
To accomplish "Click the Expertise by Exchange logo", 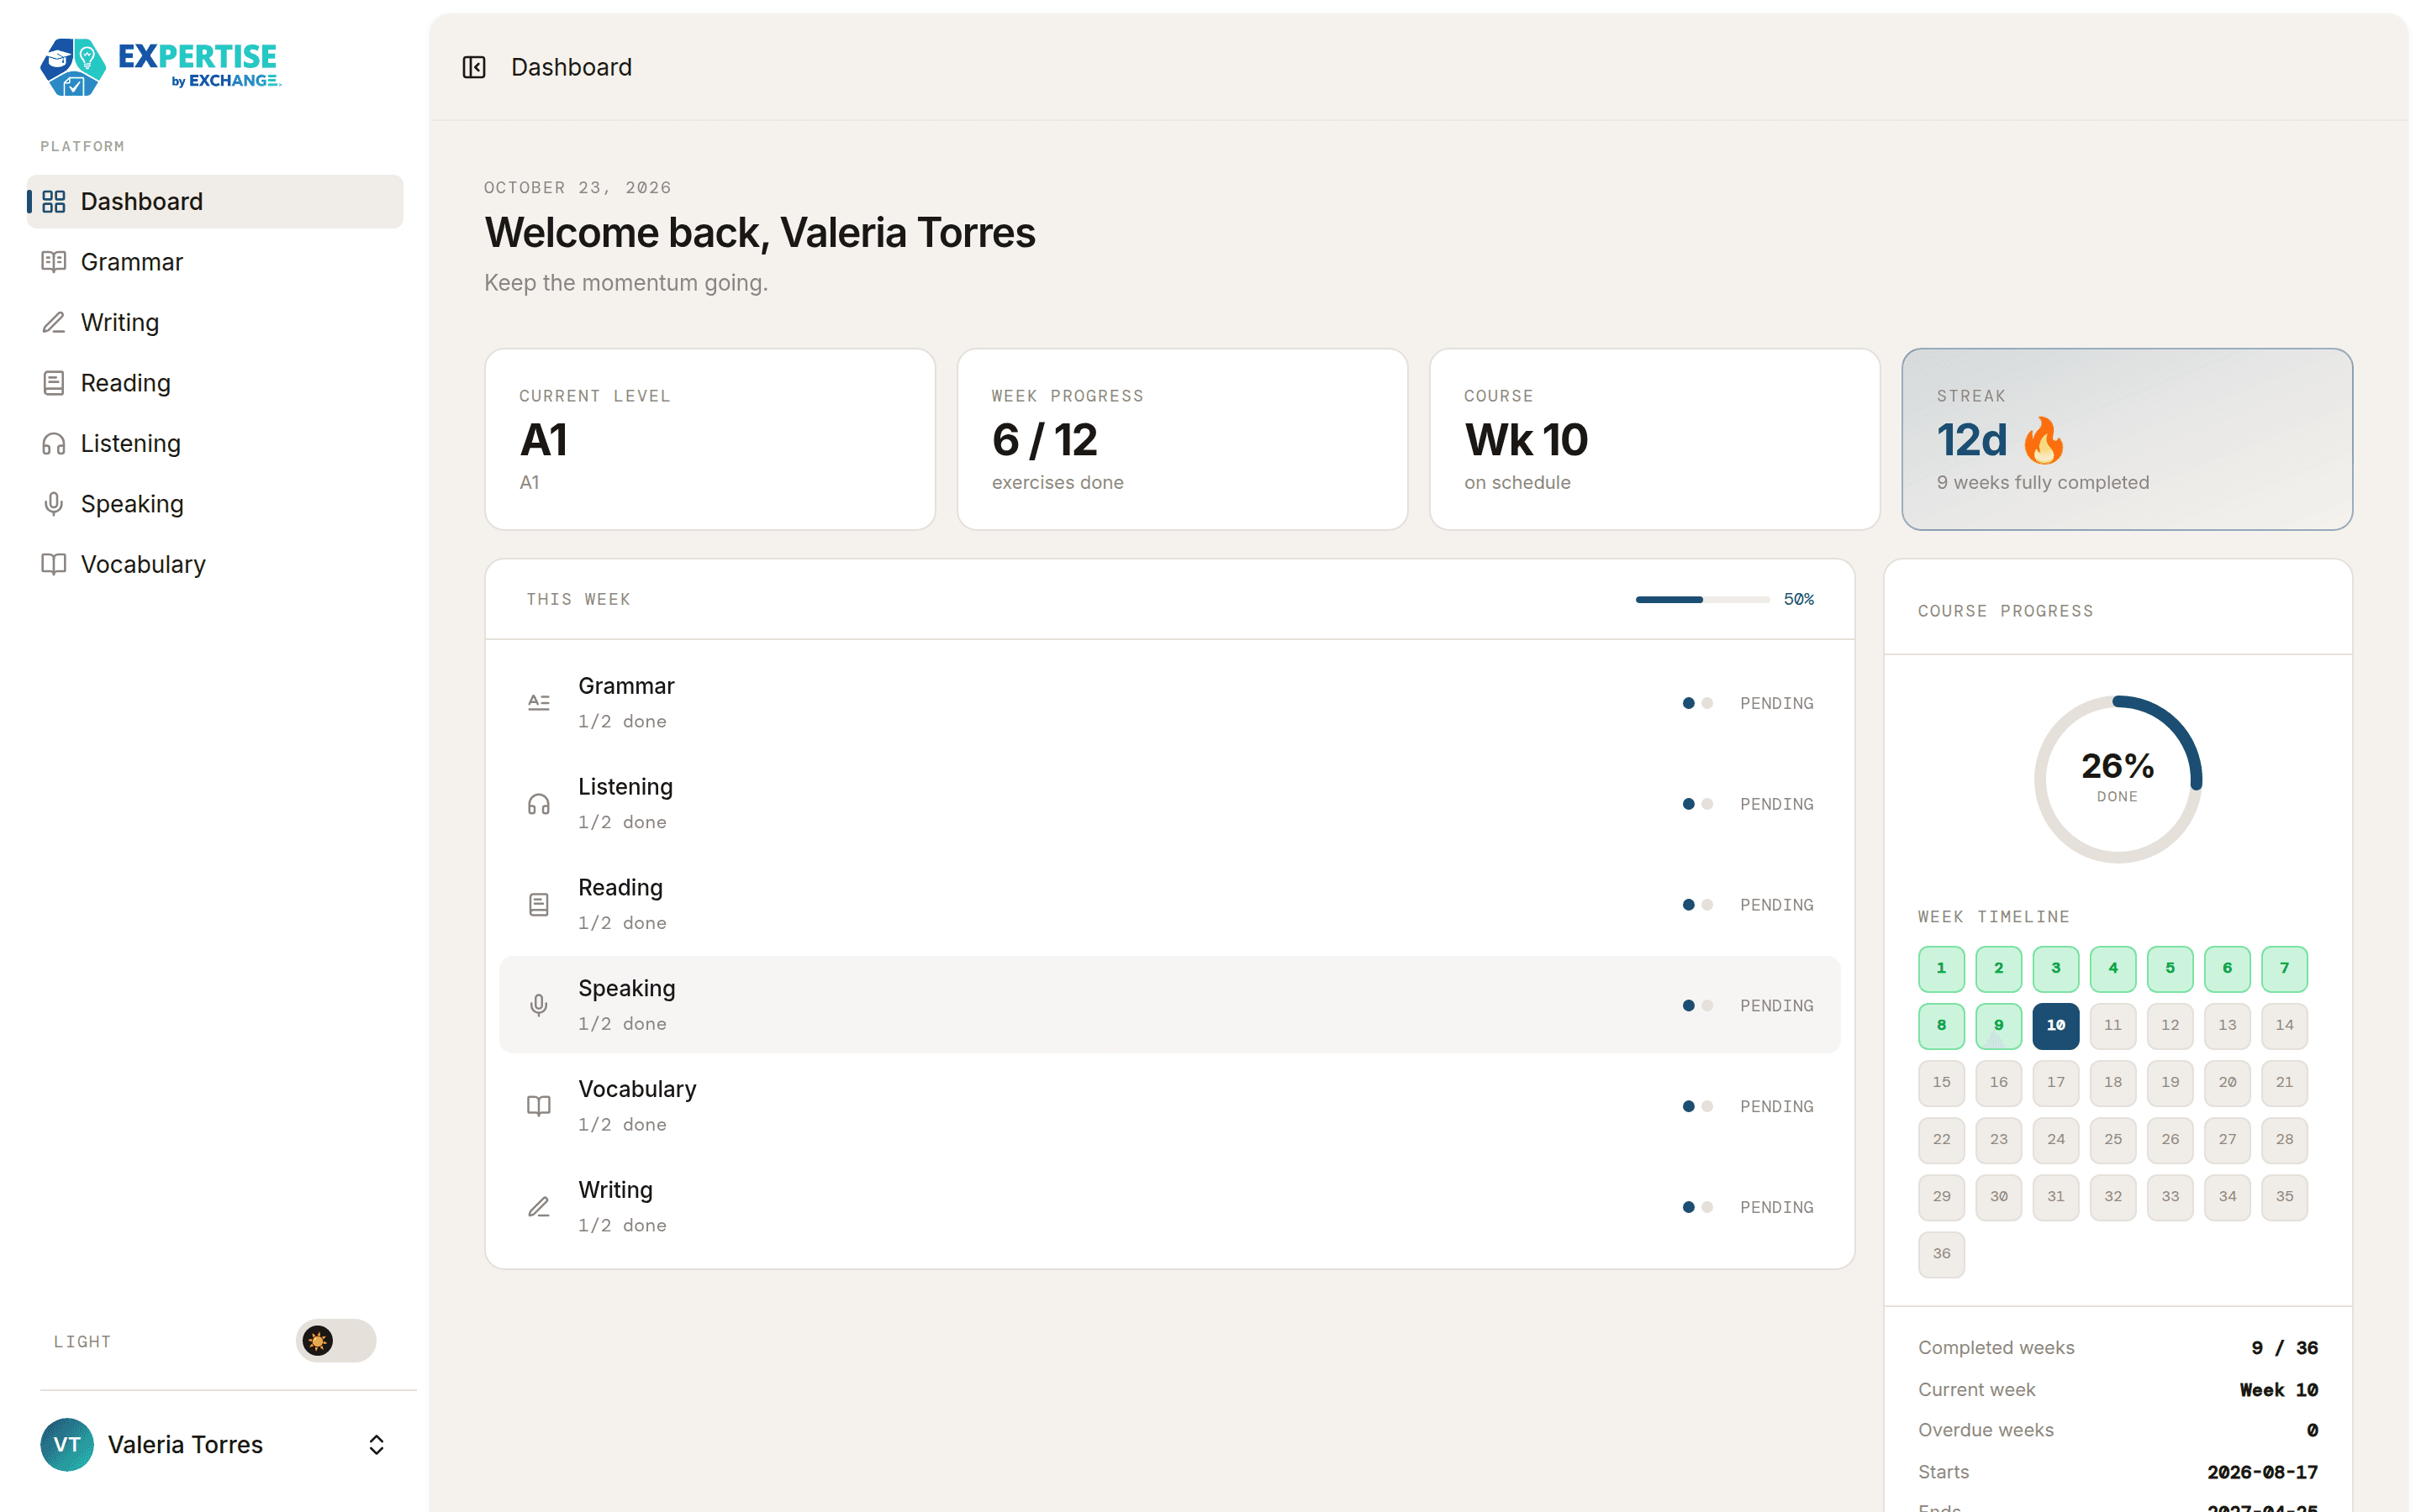I will point(160,67).
